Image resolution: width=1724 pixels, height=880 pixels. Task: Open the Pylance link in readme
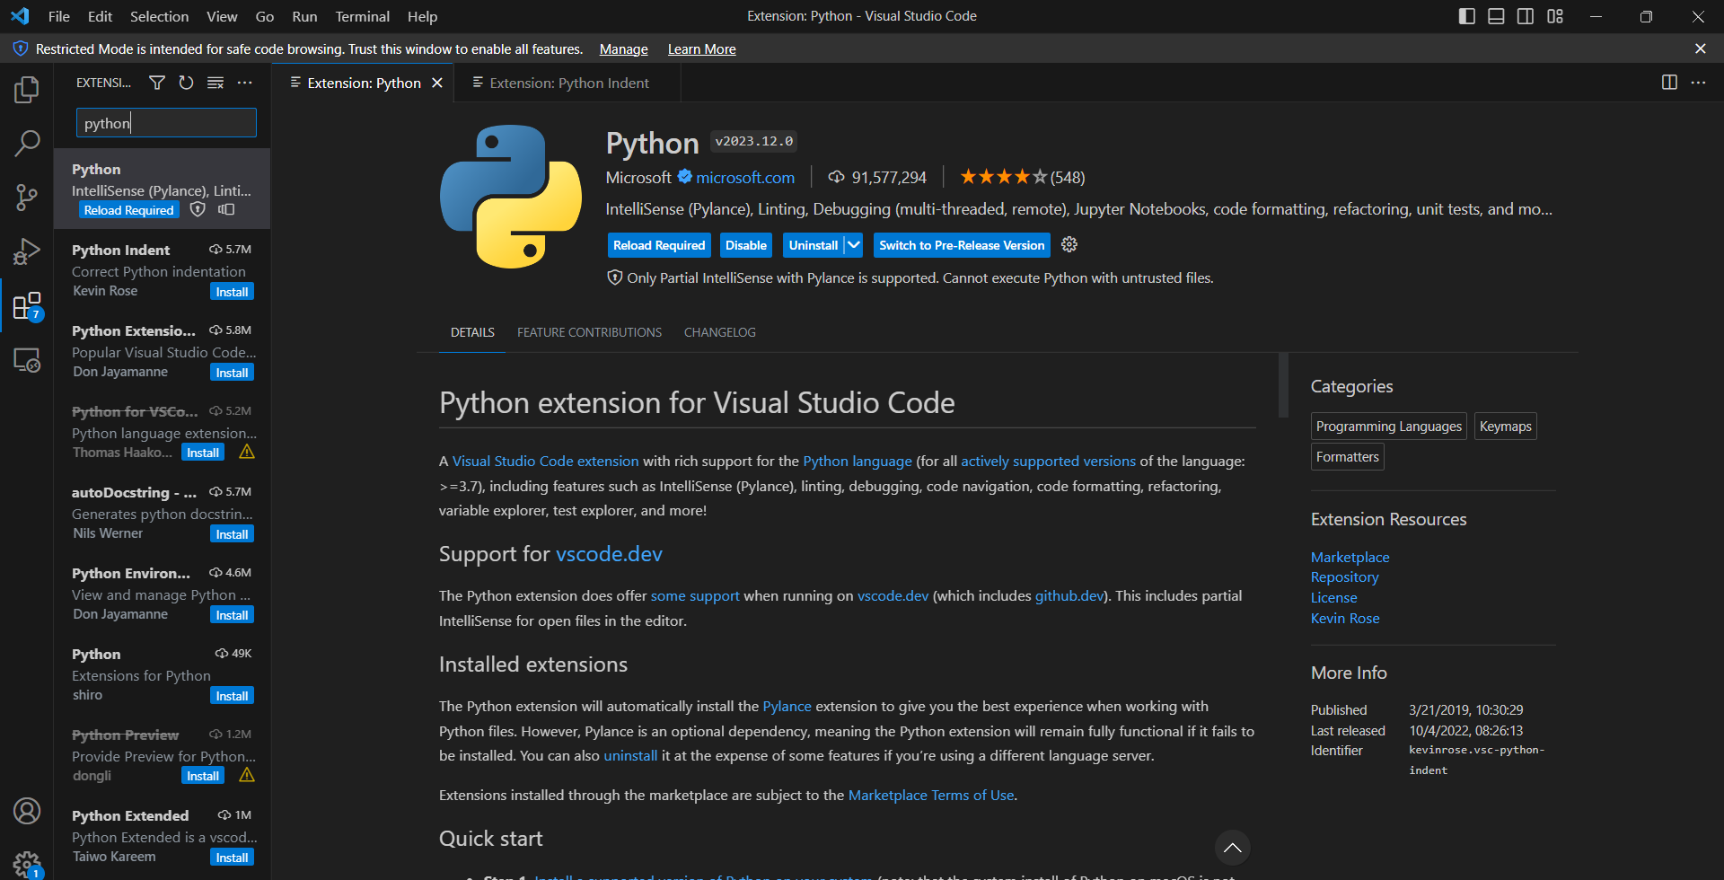787,707
